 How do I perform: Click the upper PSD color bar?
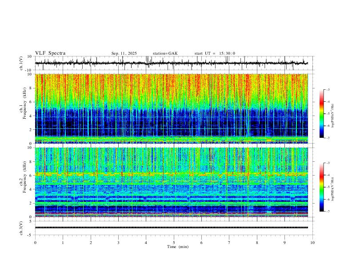click(x=322, y=114)
